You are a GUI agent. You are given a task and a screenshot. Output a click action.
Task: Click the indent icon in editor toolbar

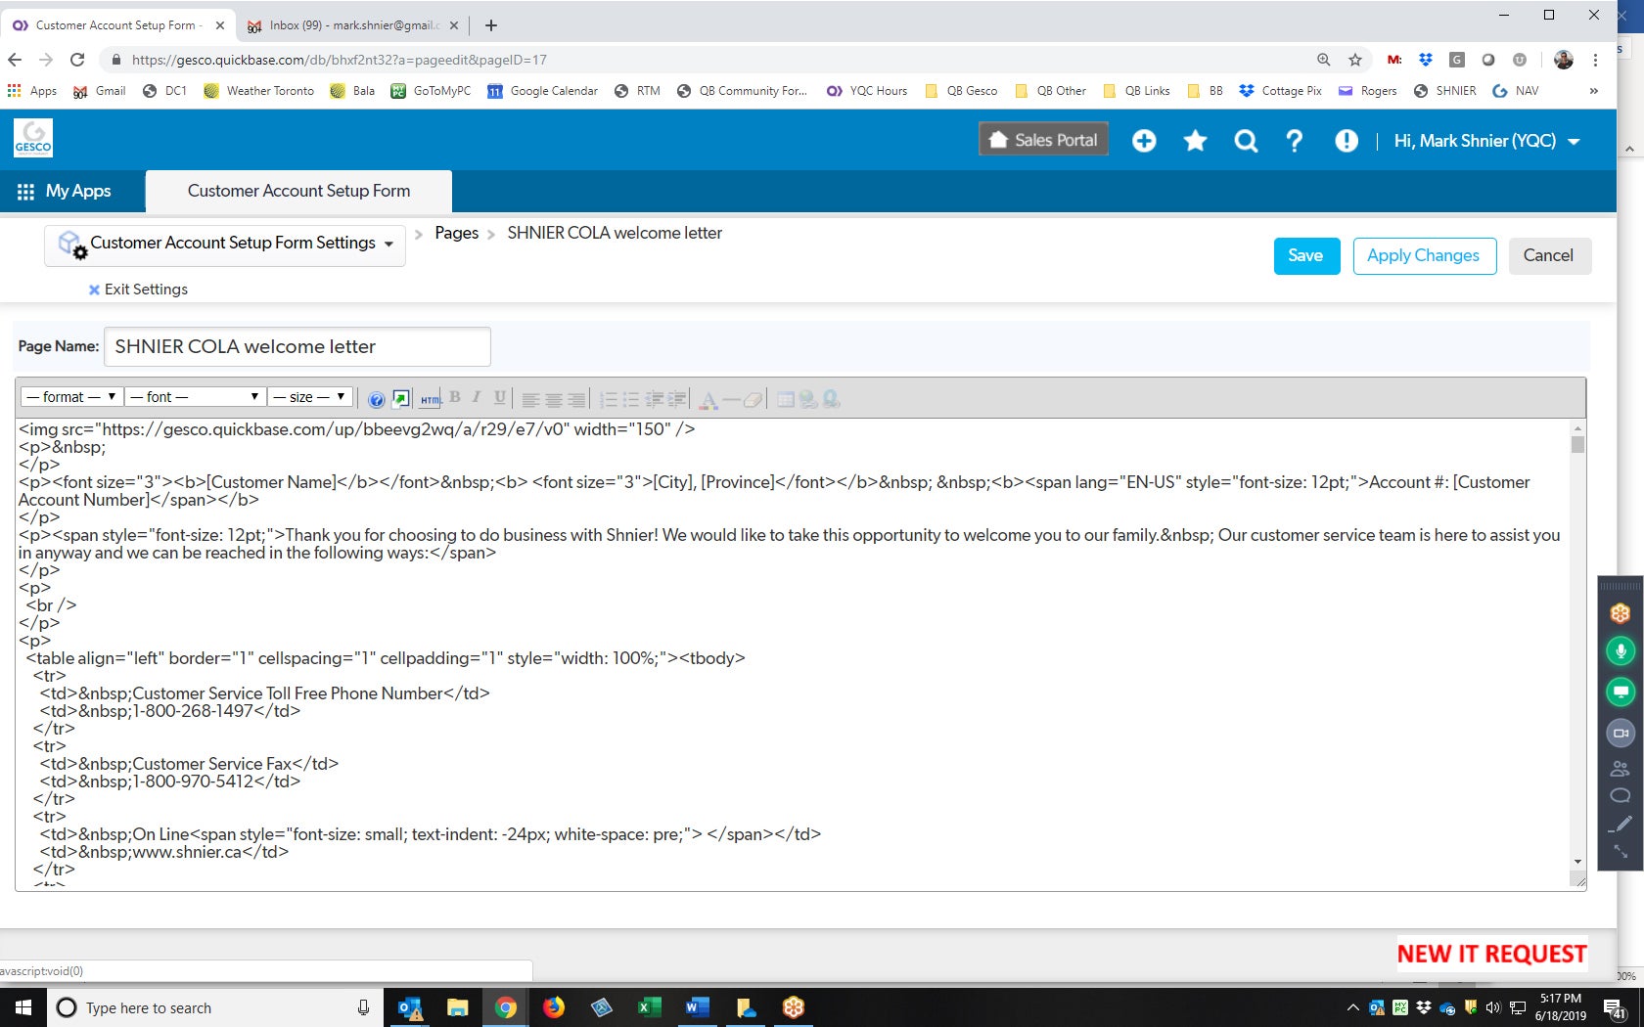[x=677, y=399]
